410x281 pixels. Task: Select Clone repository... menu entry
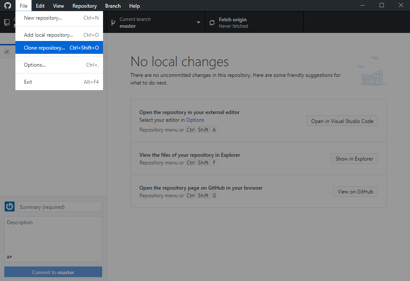(59, 47)
